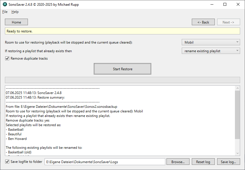Open the room selection dropdown showing Mobil

pyautogui.click(x=210, y=42)
